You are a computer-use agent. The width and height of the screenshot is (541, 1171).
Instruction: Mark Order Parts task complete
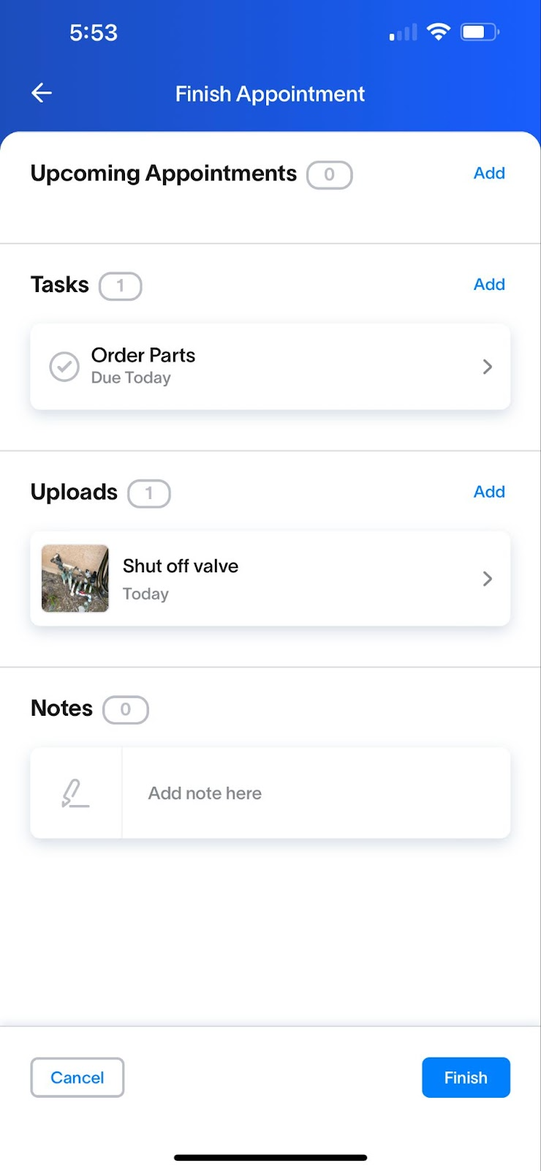pos(64,367)
